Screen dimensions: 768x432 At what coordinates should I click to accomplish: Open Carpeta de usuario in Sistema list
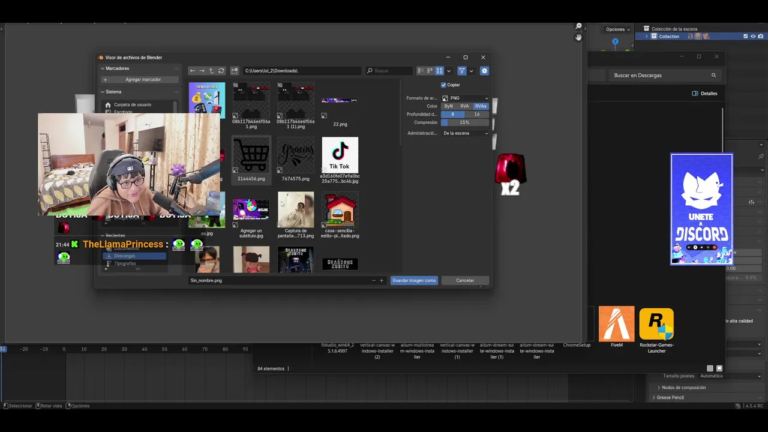[x=133, y=104]
